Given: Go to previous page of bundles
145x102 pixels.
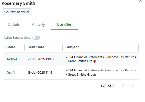Looking at the screenshot, I should (123, 86).
